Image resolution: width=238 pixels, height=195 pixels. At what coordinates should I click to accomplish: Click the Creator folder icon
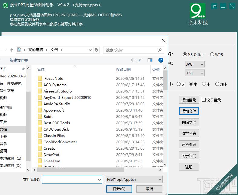40,148
